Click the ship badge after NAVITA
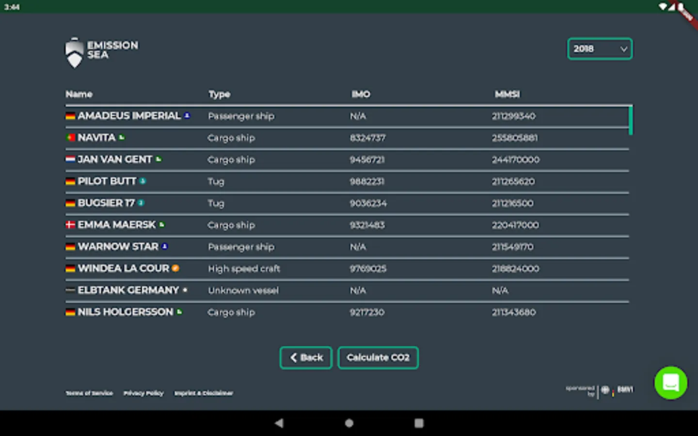The image size is (698, 436). click(x=122, y=137)
